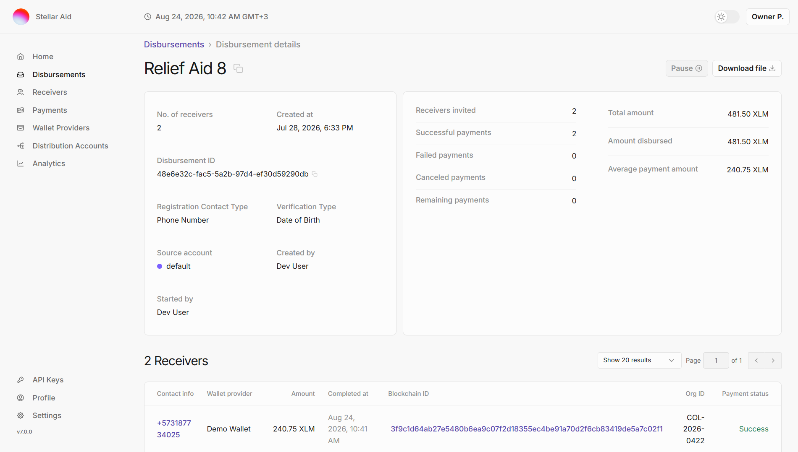This screenshot has width=798, height=452.
Task: Click the Total amount 481.50 XLM value
Action: pos(748,114)
